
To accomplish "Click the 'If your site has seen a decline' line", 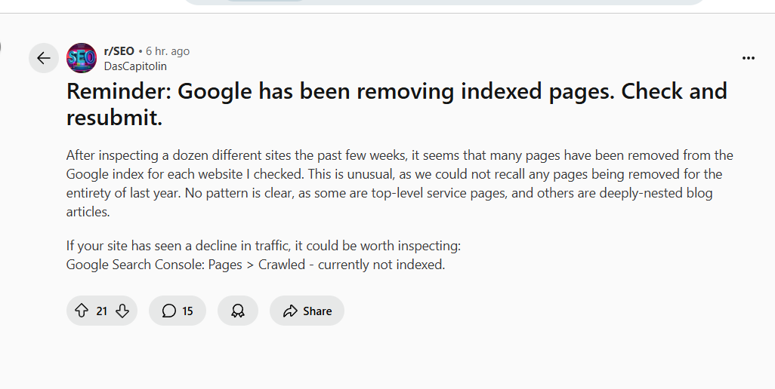I will pyautogui.click(x=263, y=246).
